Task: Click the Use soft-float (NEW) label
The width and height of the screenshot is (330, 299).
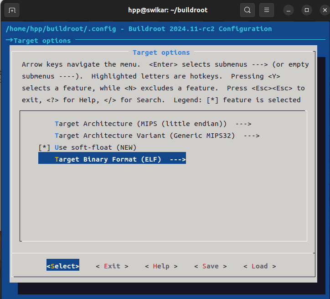Action: [95, 147]
